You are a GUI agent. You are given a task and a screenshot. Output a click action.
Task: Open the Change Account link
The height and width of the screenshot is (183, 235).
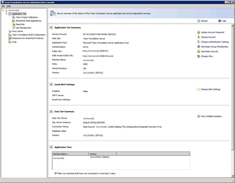click(x=208, y=37)
